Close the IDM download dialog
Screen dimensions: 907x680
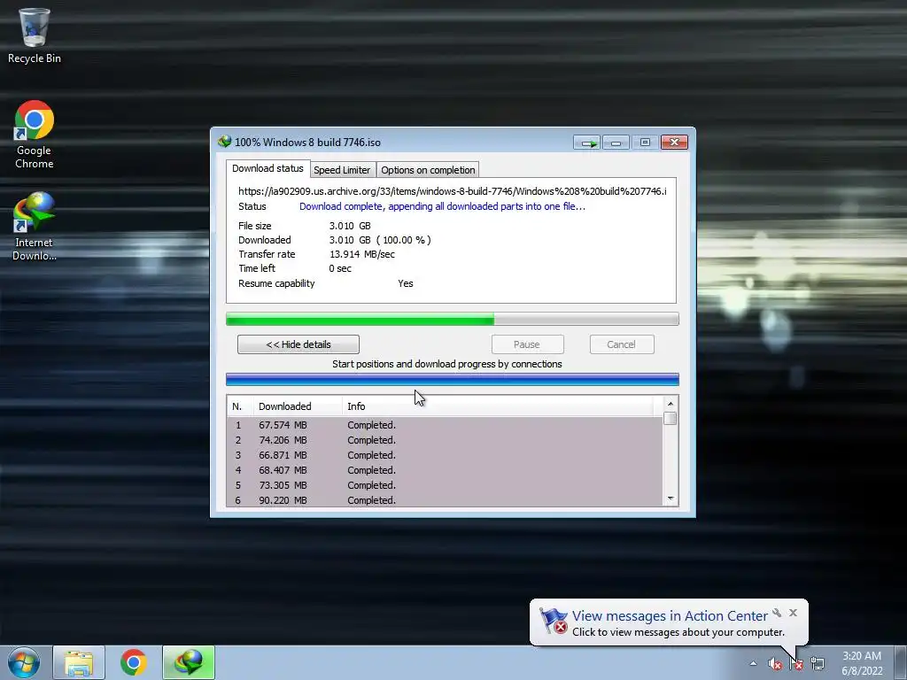pos(674,143)
